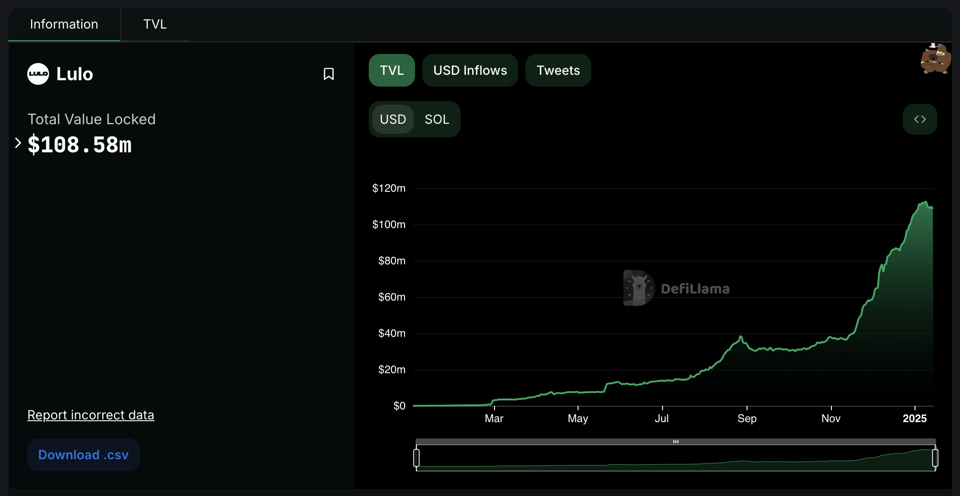Image resolution: width=960 pixels, height=496 pixels.
Task: Click the Sep marker on chart axis
Action: coord(747,418)
